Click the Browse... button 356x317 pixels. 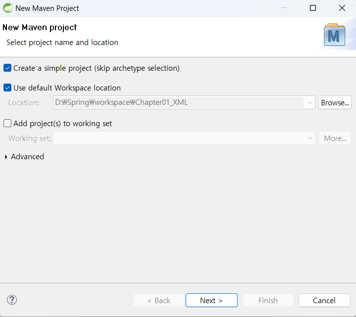[x=335, y=102]
